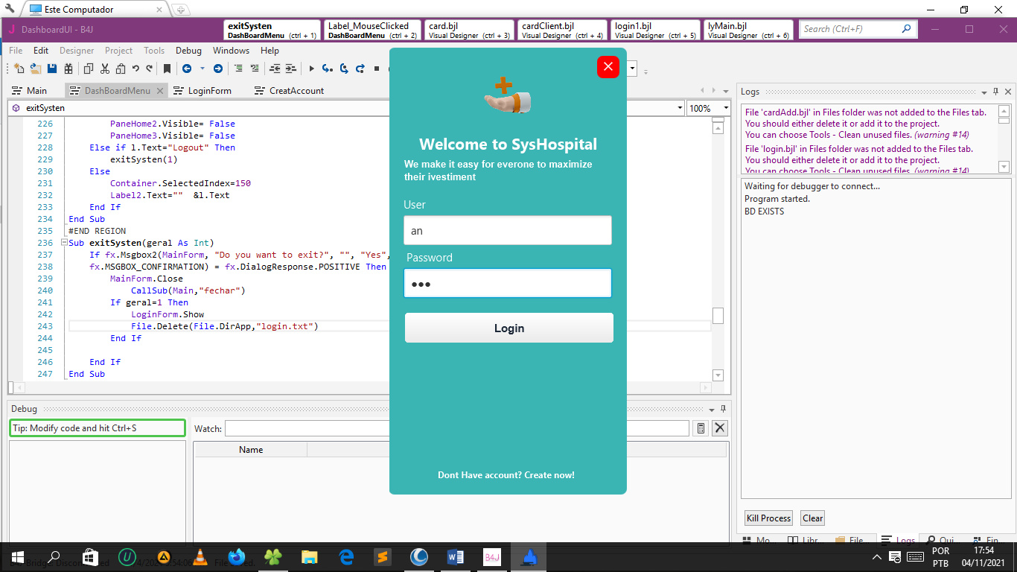Open the Edit menu
The height and width of the screenshot is (572, 1017).
(x=41, y=51)
